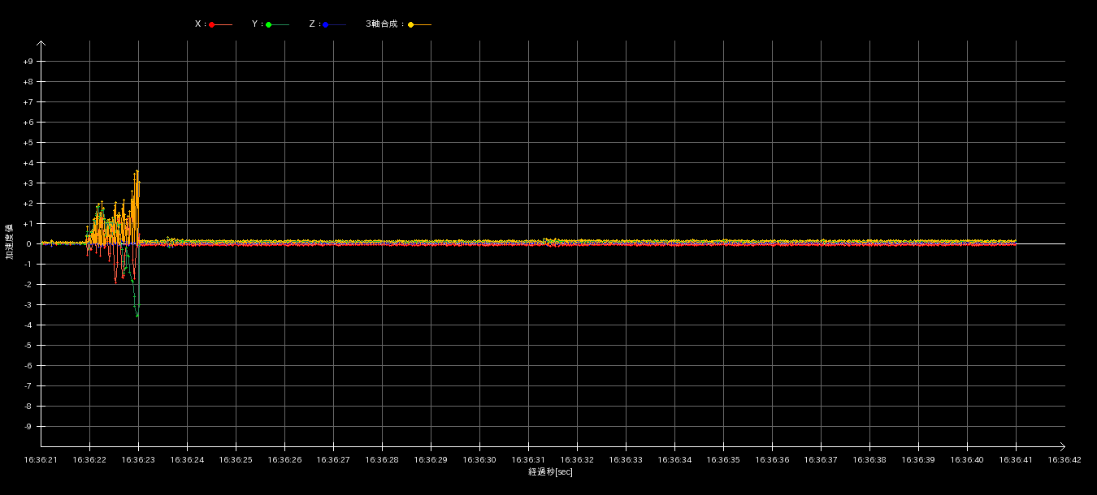The height and width of the screenshot is (495, 1097).
Task: Click the +9 value on the vertical axis
Action: pos(28,62)
